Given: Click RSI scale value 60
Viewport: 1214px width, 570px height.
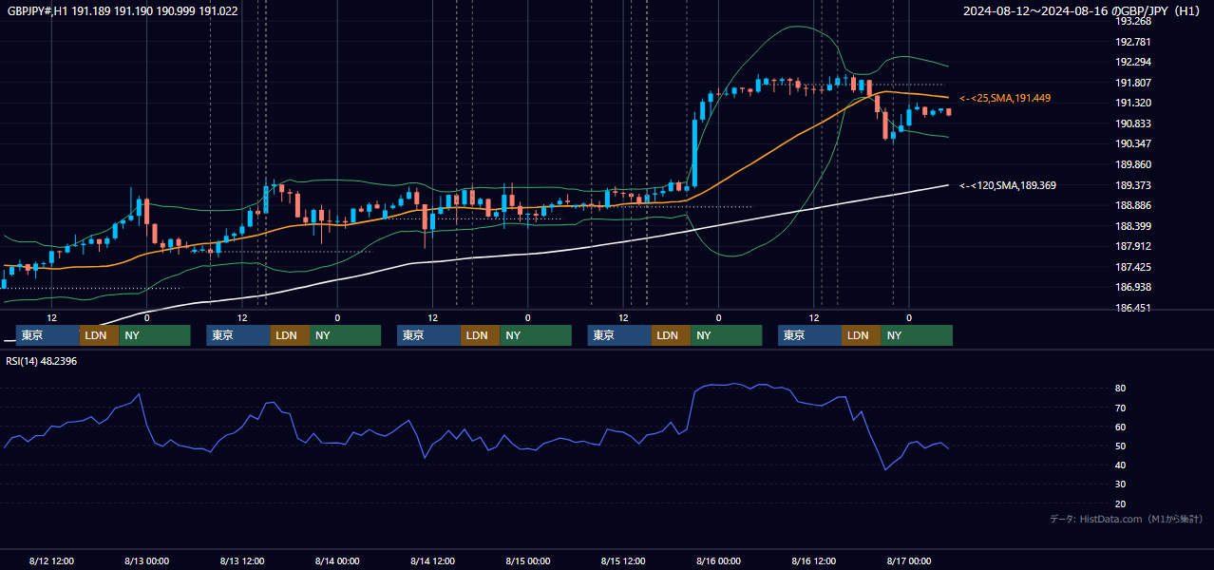Looking at the screenshot, I should 1121,427.
